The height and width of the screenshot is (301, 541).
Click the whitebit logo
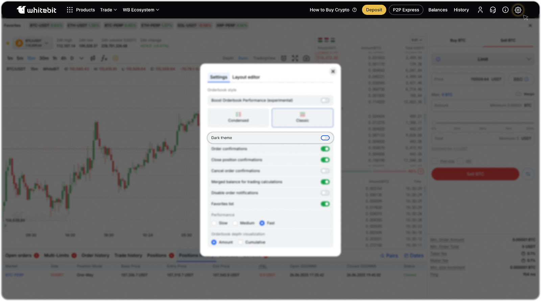click(37, 10)
